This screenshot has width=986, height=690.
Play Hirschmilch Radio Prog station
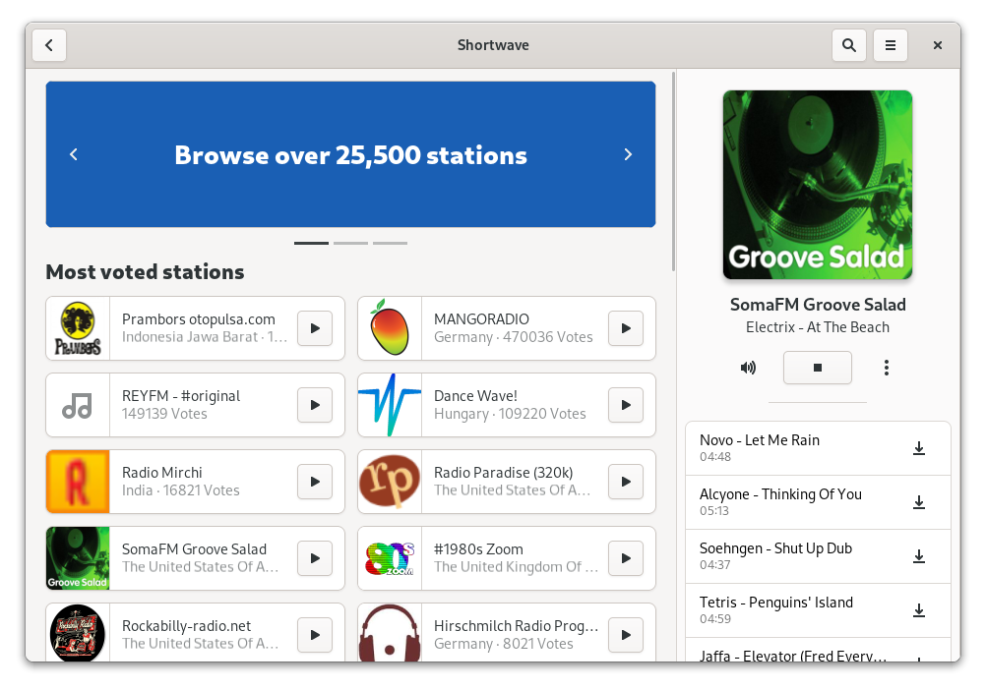[x=626, y=635]
